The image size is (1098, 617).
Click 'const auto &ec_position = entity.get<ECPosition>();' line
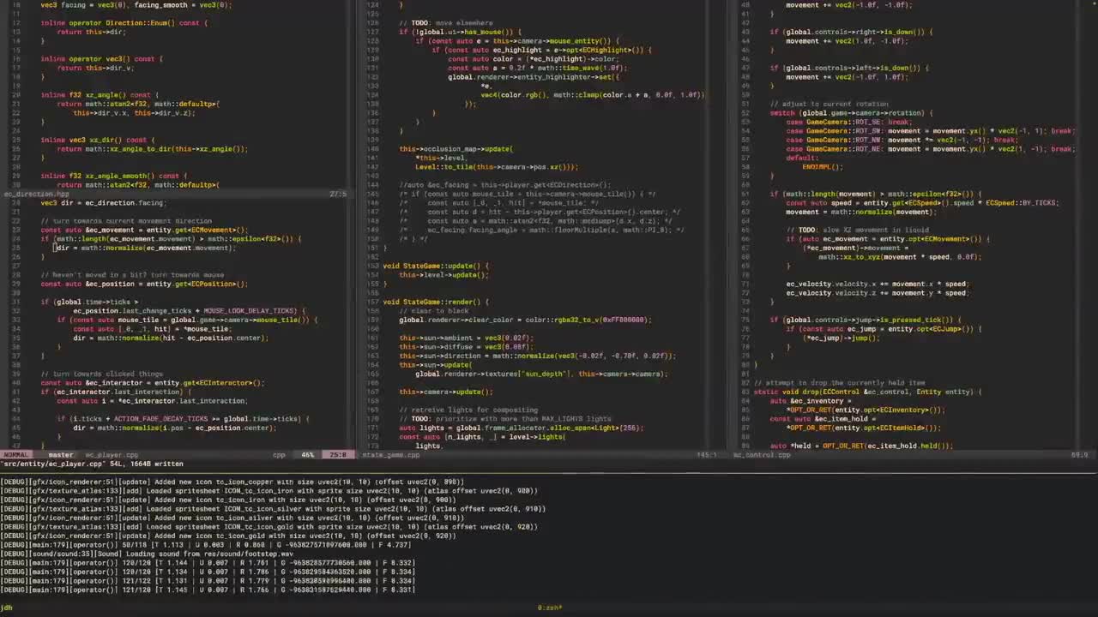pyautogui.click(x=144, y=284)
